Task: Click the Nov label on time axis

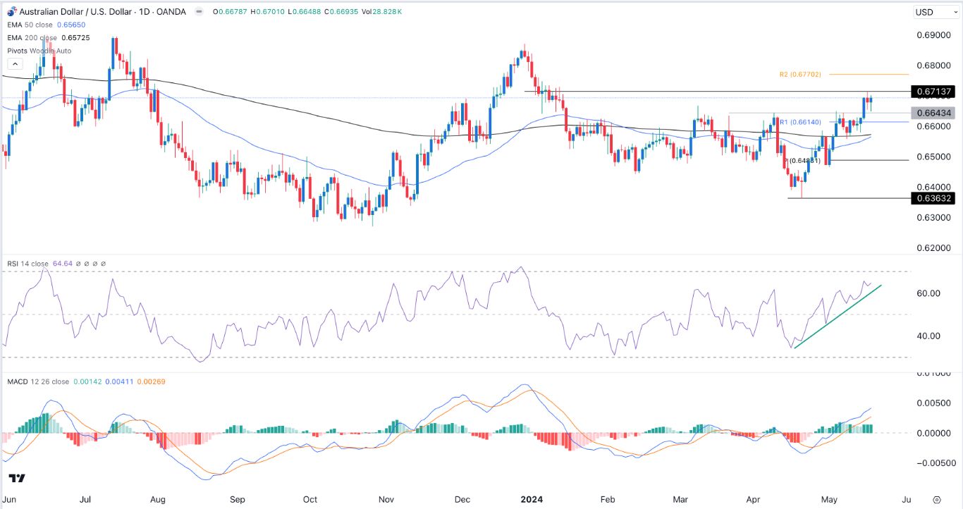Action: 385,499
